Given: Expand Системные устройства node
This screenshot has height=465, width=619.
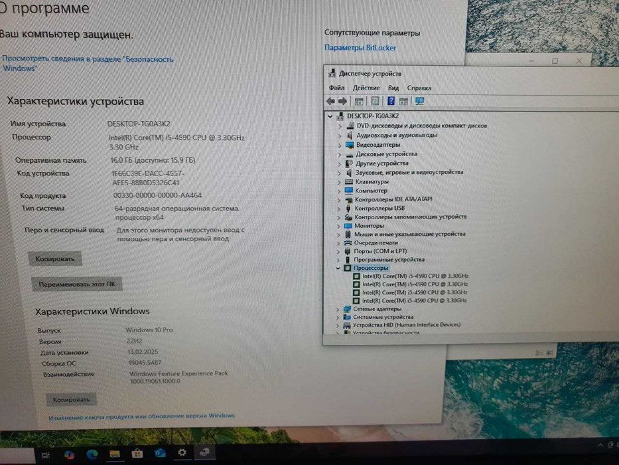Looking at the screenshot, I should click(x=338, y=317).
